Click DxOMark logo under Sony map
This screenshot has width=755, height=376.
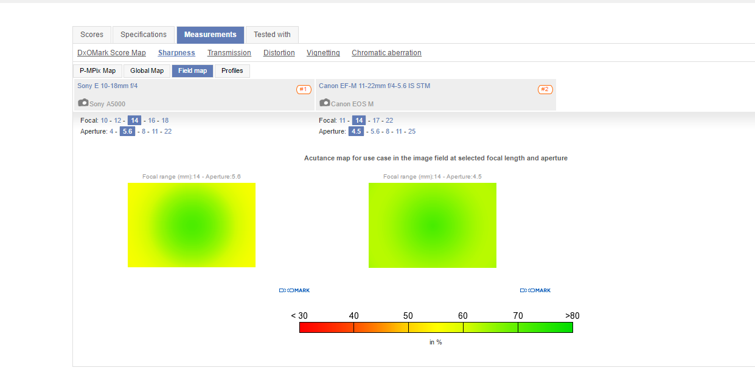(x=294, y=290)
